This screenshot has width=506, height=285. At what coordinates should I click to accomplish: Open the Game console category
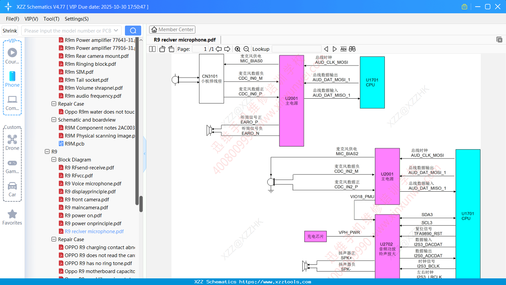12,166
